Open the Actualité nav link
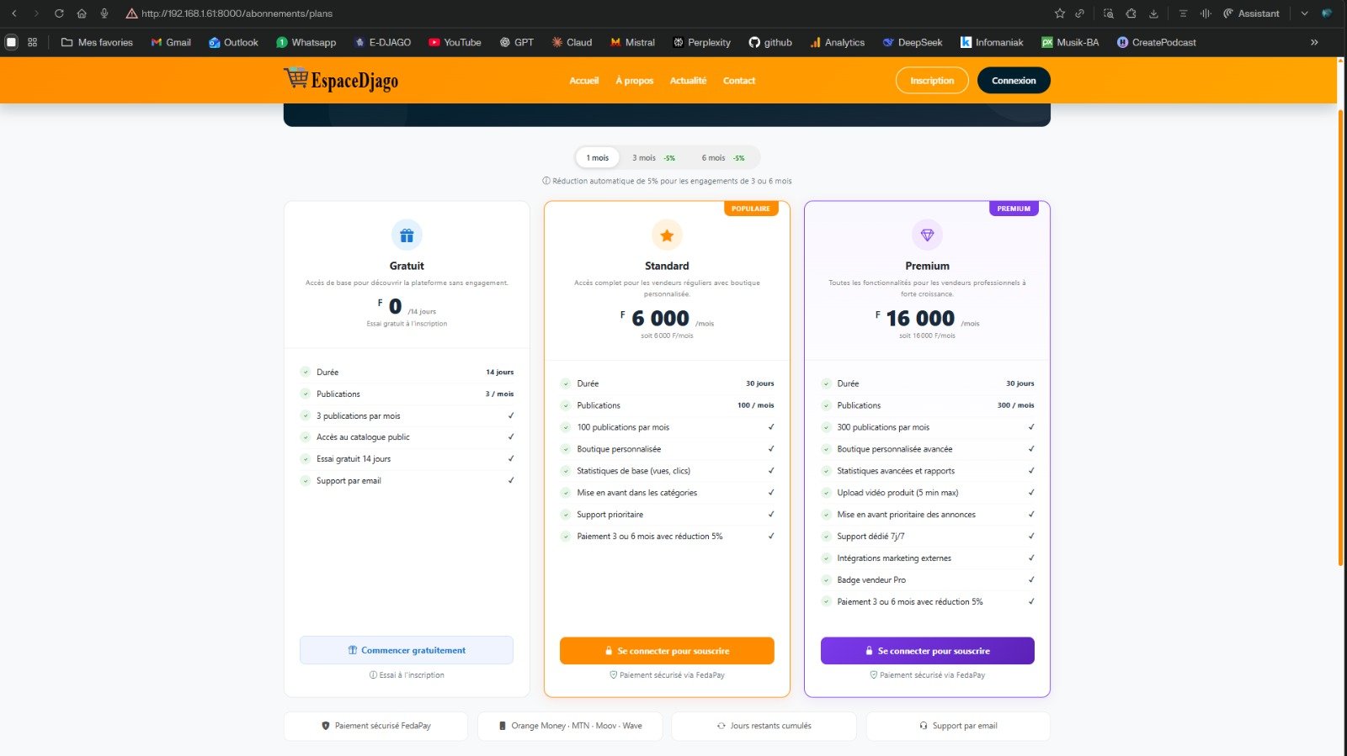 point(688,81)
